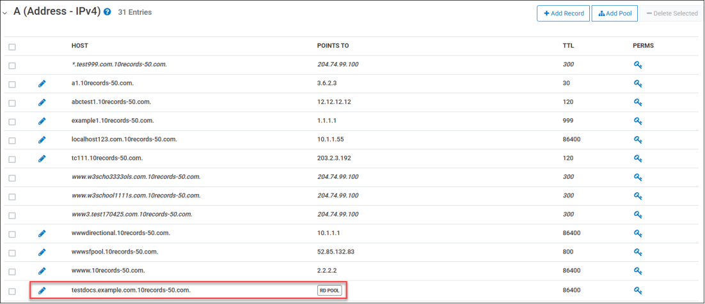This screenshot has width=705, height=304.
Task: Check the box for tc111.10records-50.com.
Action: (12, 160)
